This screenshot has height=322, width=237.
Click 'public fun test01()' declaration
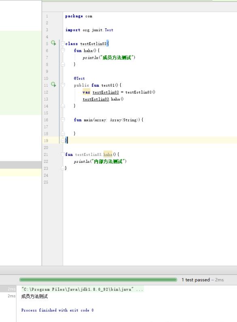[x=98, y=85]
